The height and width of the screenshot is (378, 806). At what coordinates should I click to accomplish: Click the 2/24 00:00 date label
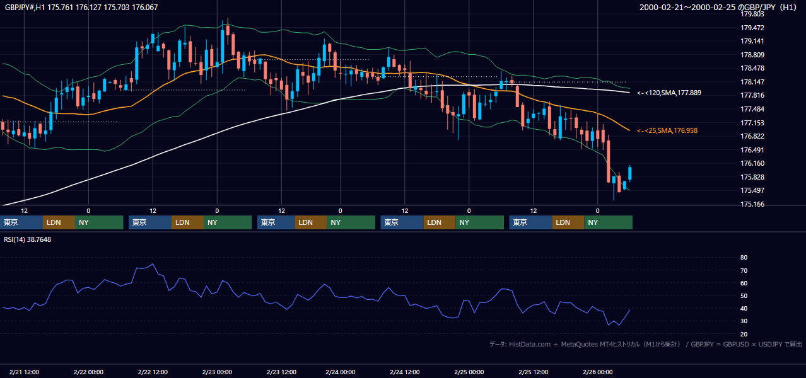[340, 372]
